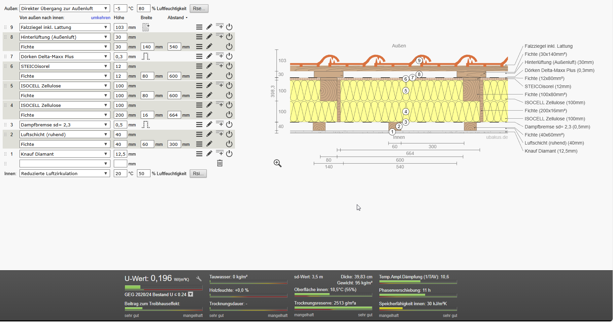
Task: Click the Rse... button
Action: pos(199,8)
